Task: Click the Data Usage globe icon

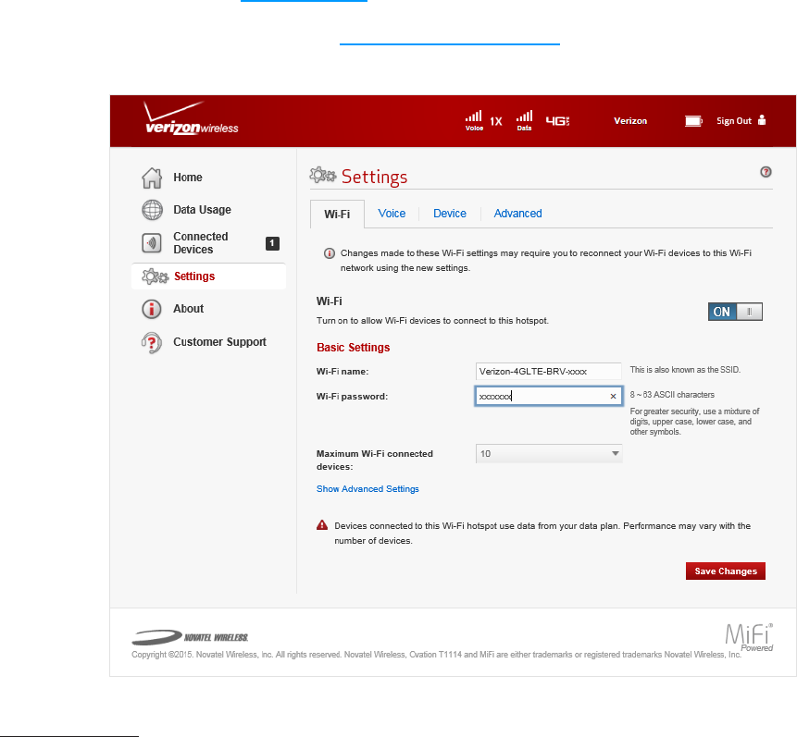Action: pyautogui.click(x=152, y=210)
